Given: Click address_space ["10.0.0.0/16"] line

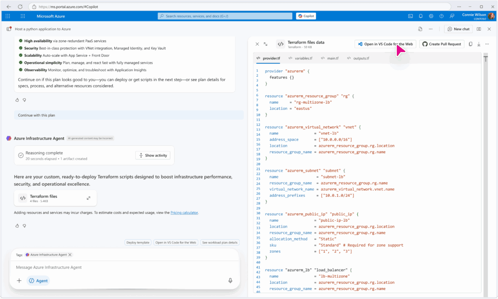Looking at the screenshot, I should pyautogui.click(x=311, y=140).
